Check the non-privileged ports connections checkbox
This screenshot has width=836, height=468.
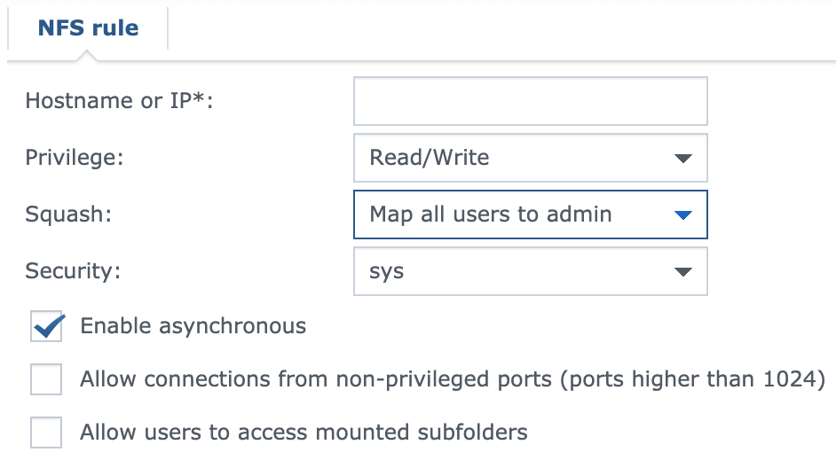coord(46,380)
